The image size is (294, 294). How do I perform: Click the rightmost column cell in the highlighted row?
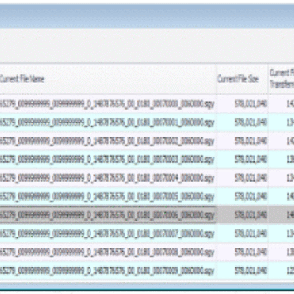281,215
